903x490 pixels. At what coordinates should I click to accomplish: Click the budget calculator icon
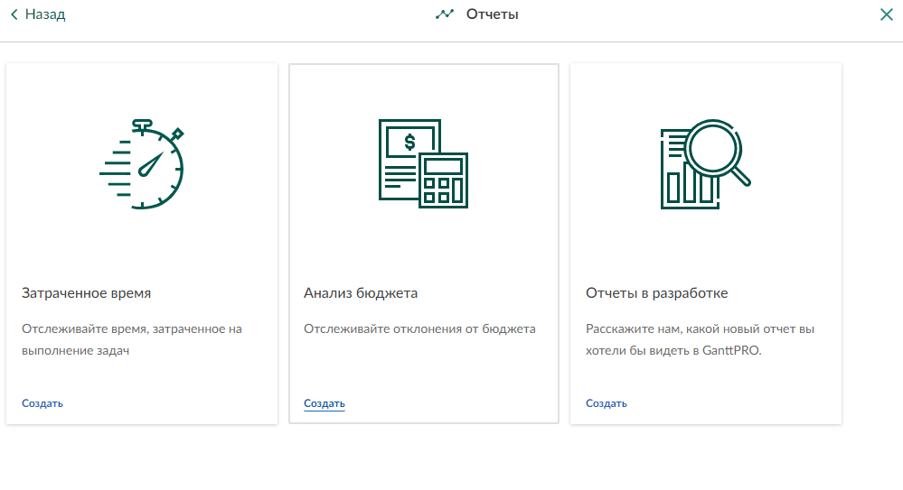coord(423,164)
